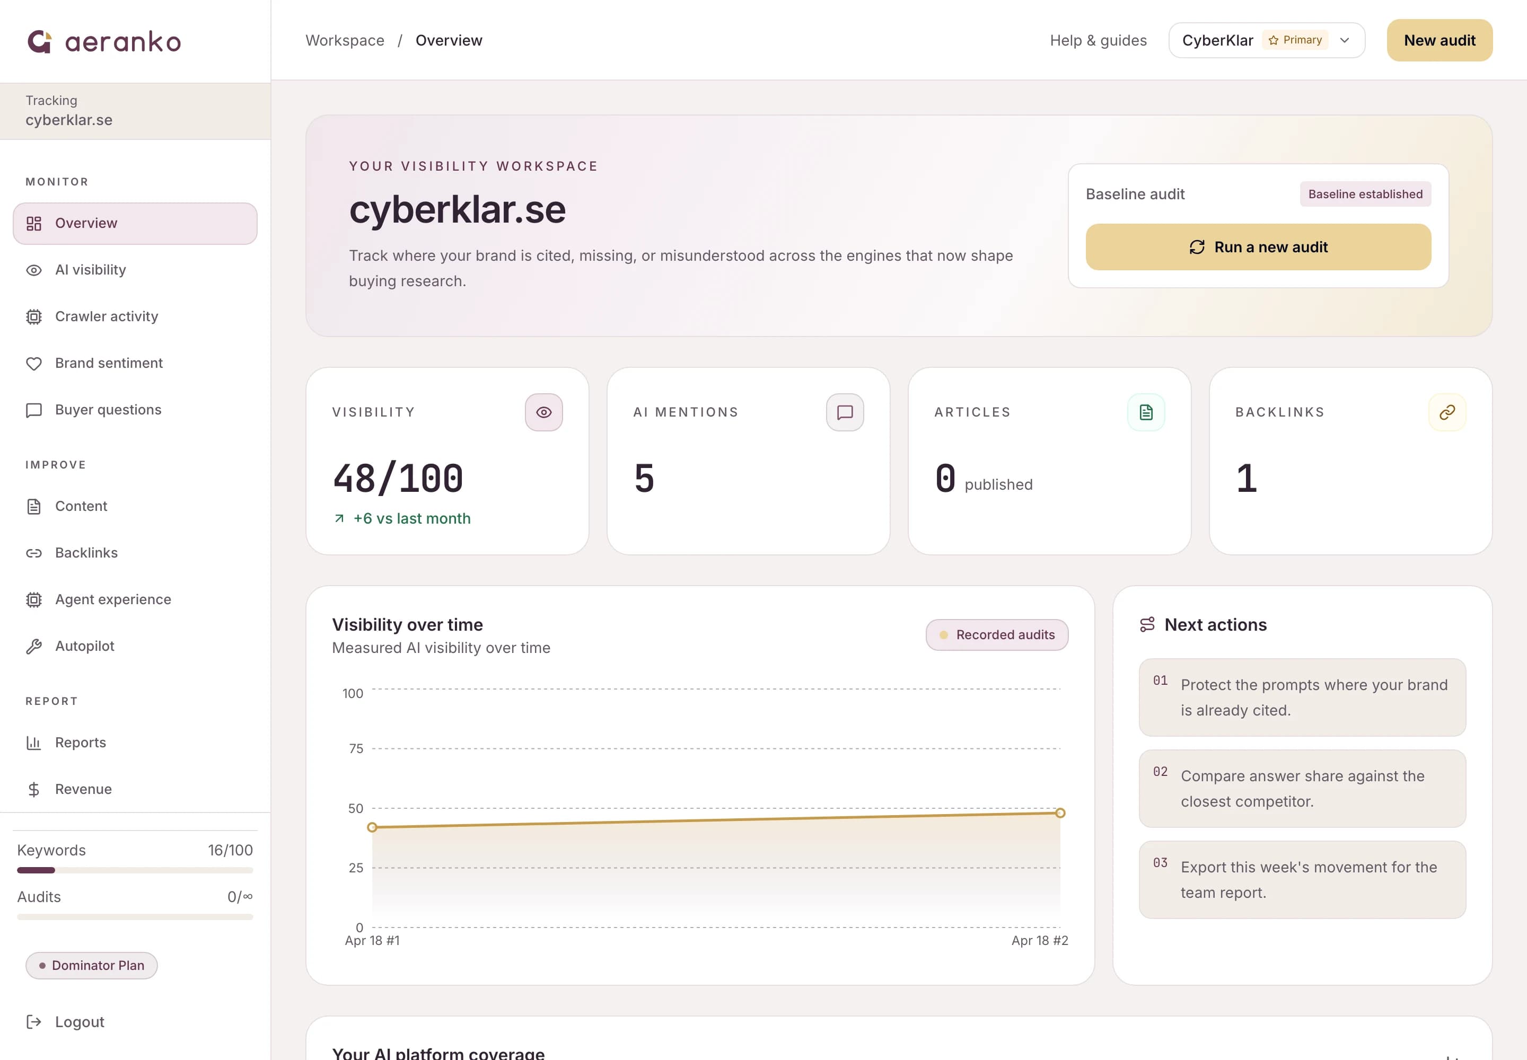
Task: Select action 03 Export this week's movement
Action: [1302, 879]
